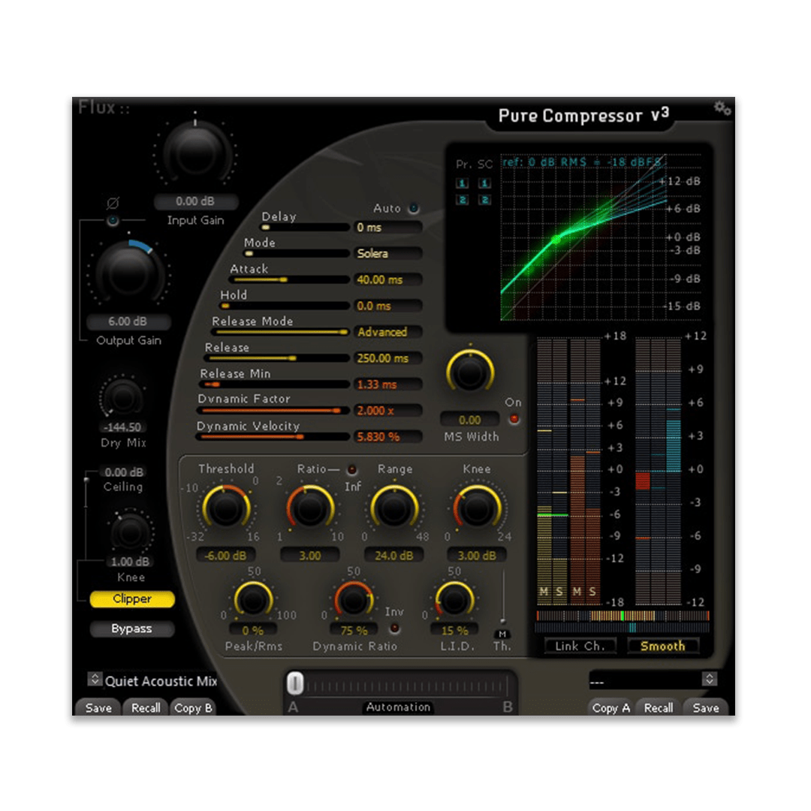Image resolution: width=811 pixels, height=811 pixels.
Task: Click the Dry Mix knob
Action: point(122,398)
